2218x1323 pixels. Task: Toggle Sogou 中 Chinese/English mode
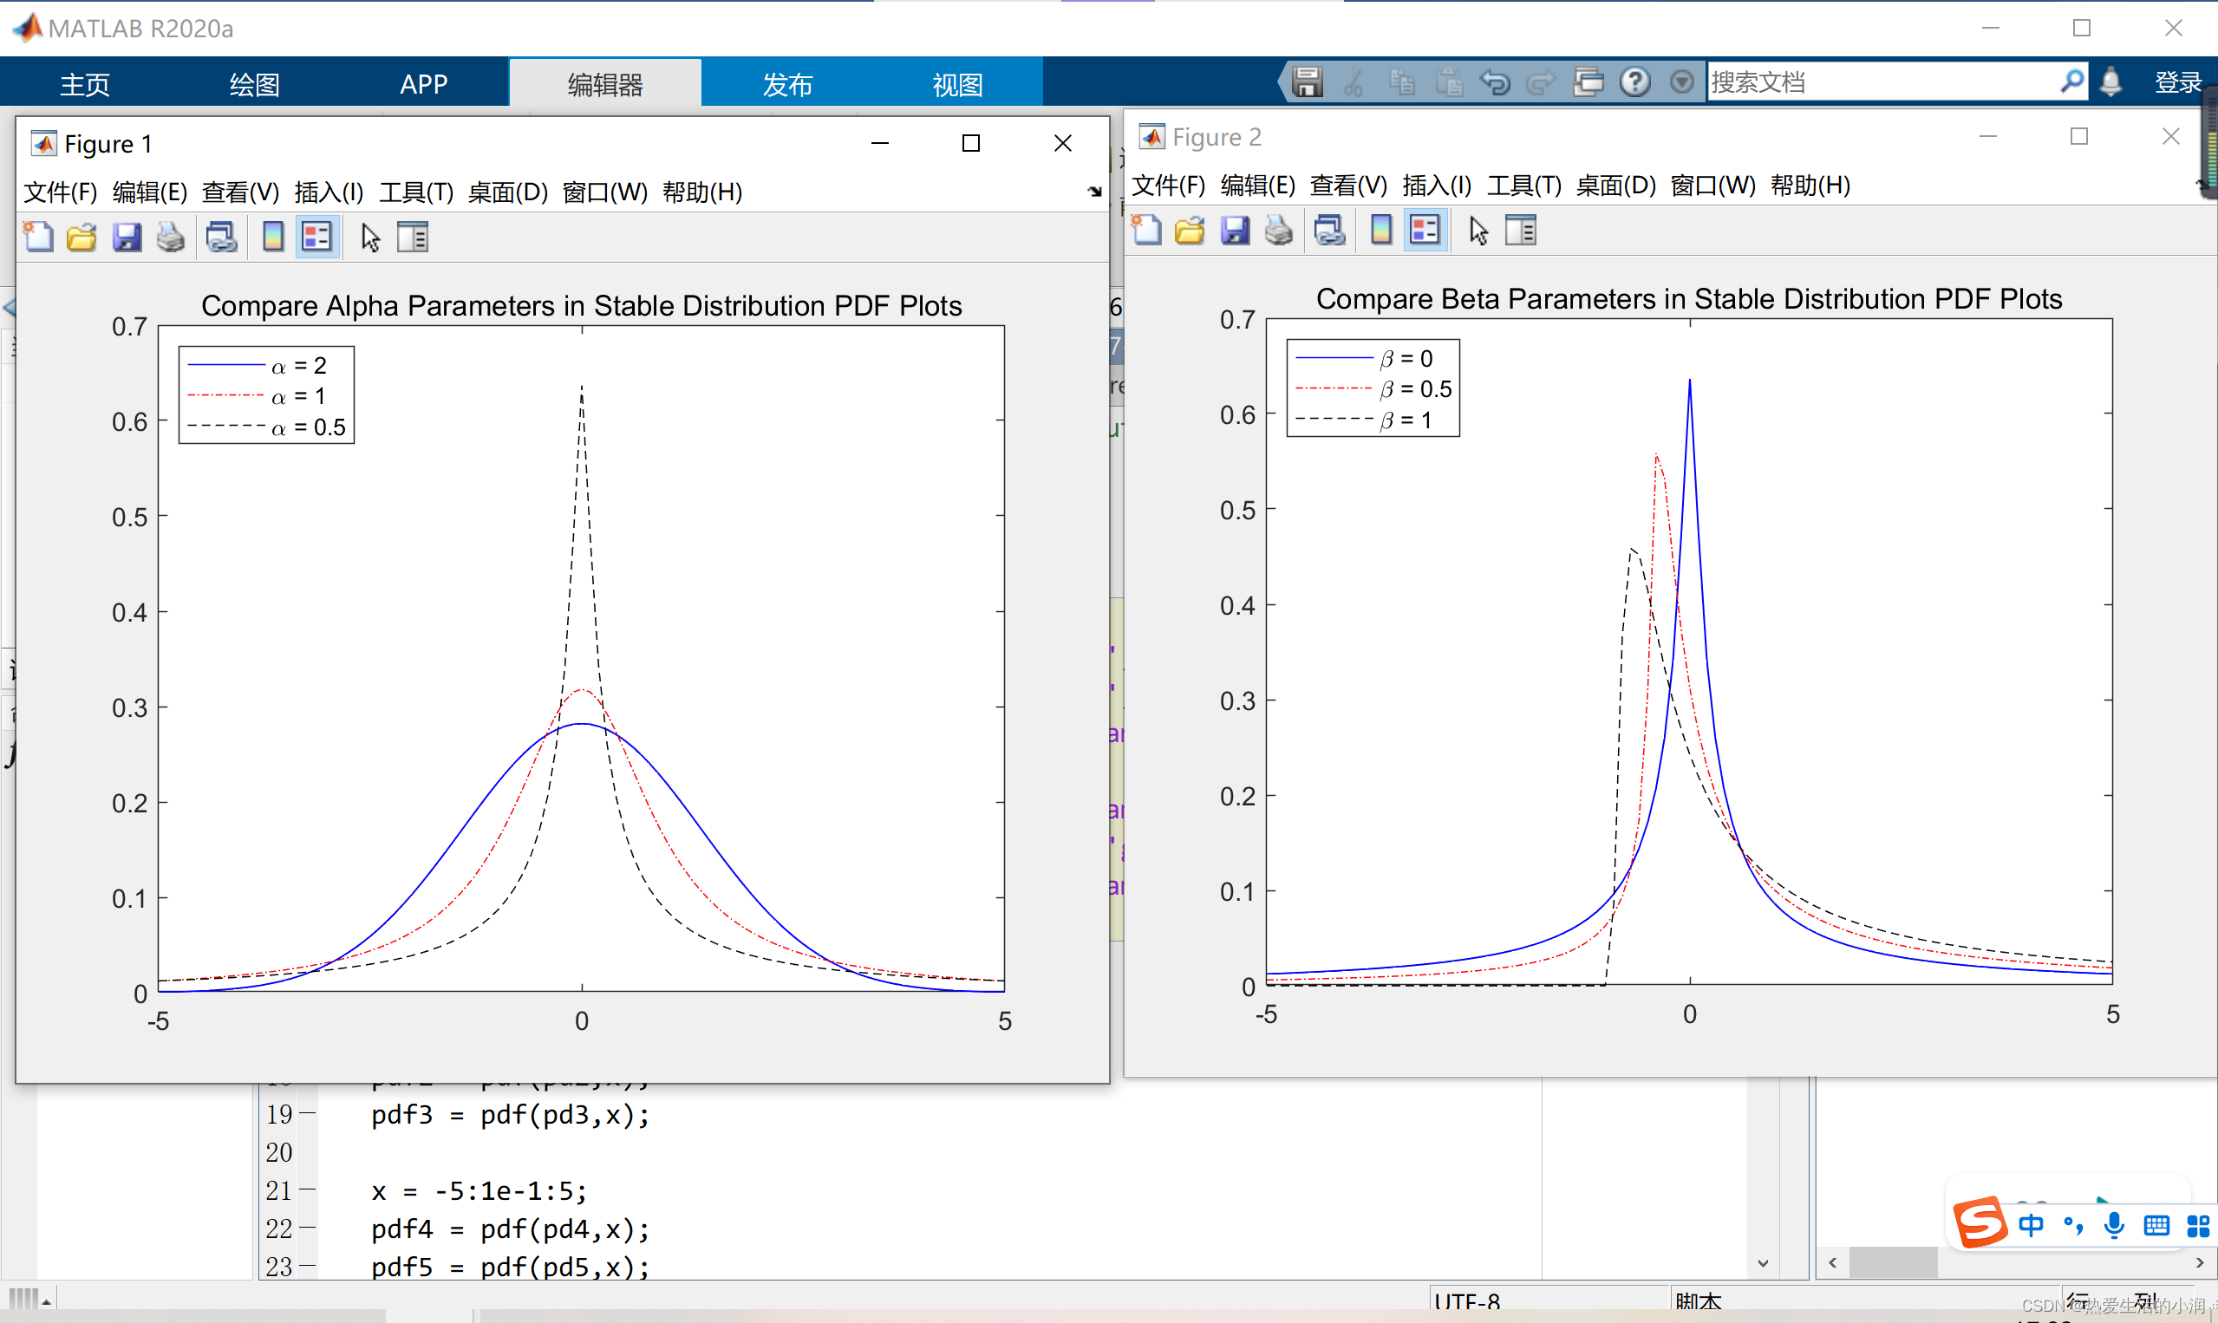tap(2031, 1225)
